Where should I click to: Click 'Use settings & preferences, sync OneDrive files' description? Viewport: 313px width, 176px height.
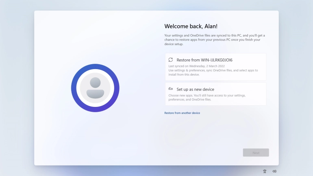click(x=213, y=72)
